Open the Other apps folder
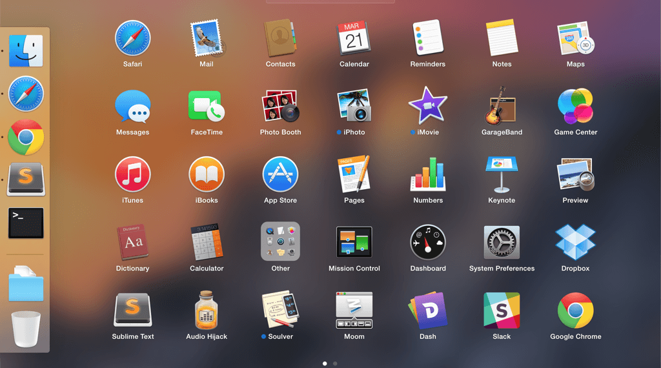661x368 pixels. [280, 241]
